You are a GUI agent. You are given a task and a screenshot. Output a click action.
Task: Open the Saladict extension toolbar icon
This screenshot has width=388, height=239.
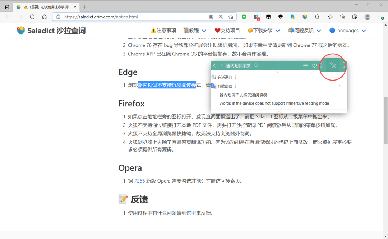tap(305, 17)
